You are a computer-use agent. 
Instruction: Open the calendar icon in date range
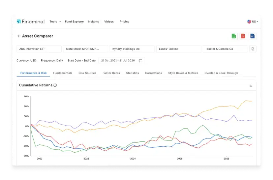tap(141, 61)
